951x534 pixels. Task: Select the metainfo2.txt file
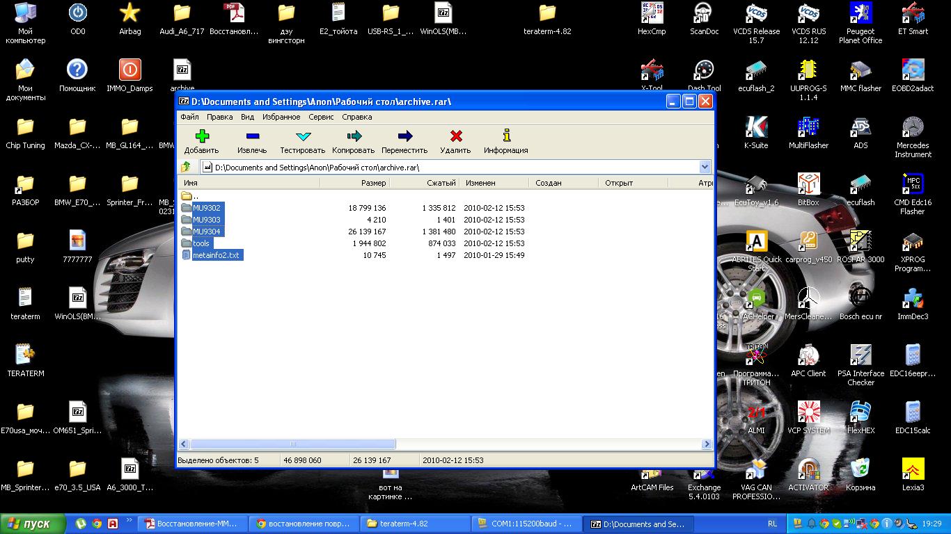(216, 255)
